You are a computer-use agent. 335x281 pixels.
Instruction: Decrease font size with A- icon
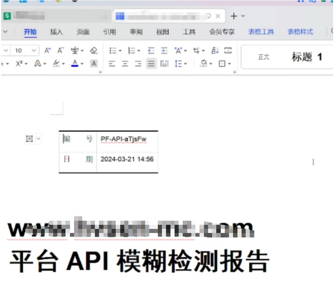(x=60, y=51)
